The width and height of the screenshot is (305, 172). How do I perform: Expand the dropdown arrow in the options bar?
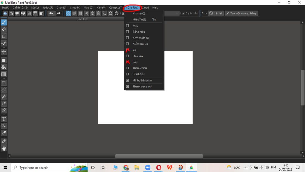[178, 13]
